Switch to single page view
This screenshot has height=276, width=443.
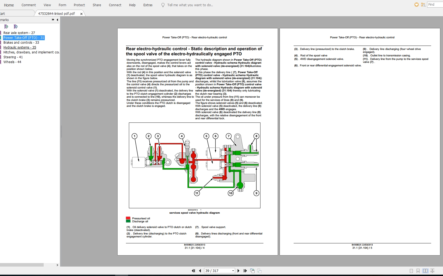(x=411, y=271)
